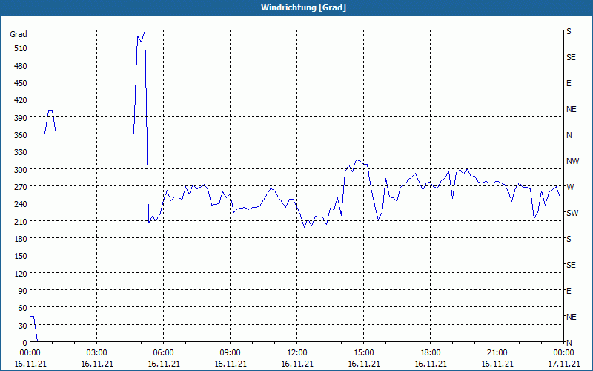Click the 120 degree axis label

click(21, 273)
